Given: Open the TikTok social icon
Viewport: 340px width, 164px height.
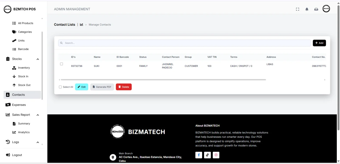Looking at the screenshot, I should [207, 155].
